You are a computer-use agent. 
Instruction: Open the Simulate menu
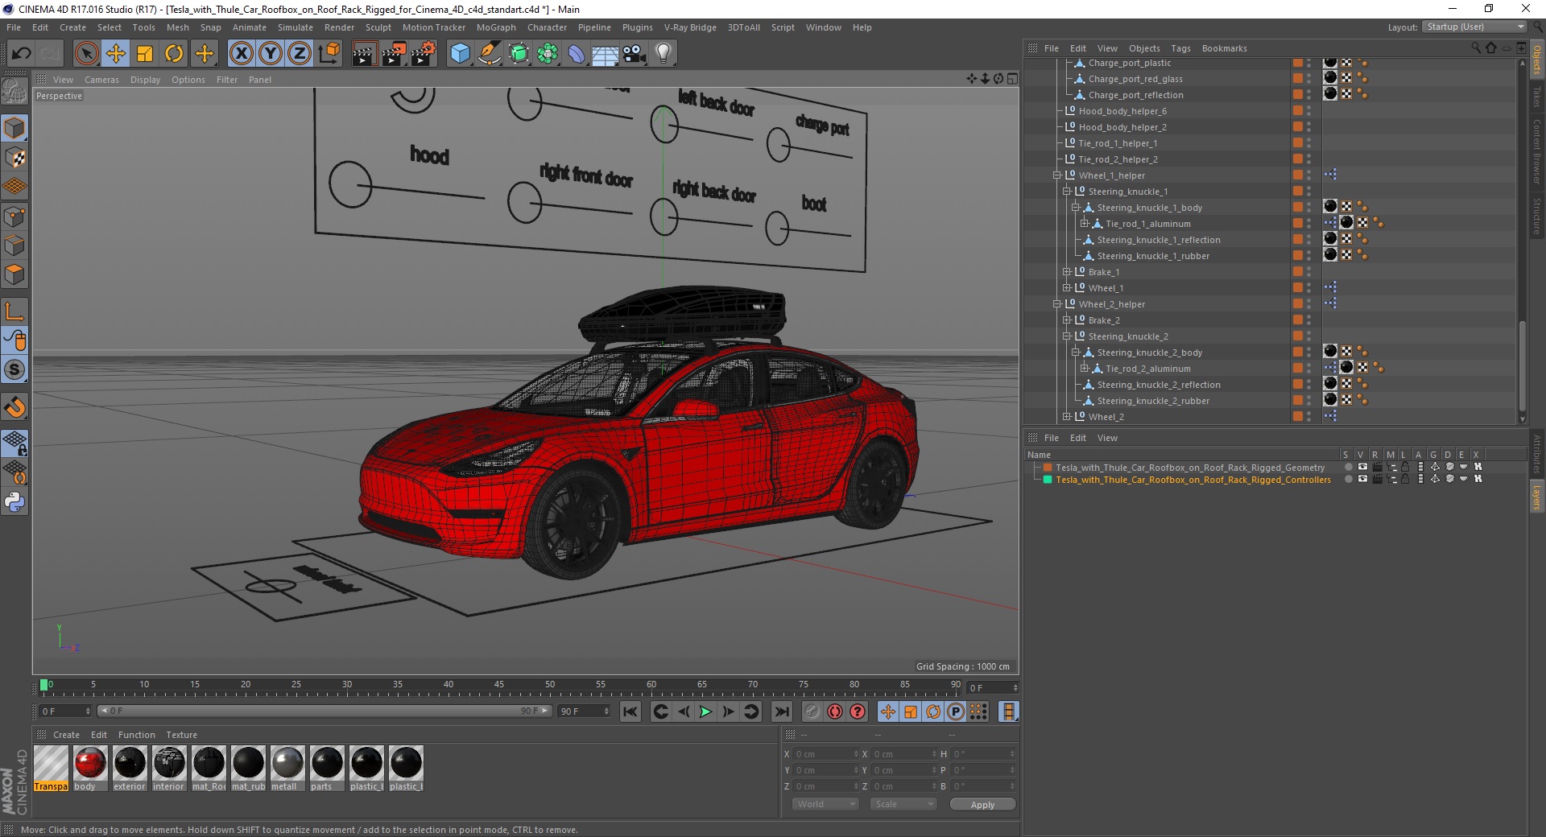tap(296, 27)
